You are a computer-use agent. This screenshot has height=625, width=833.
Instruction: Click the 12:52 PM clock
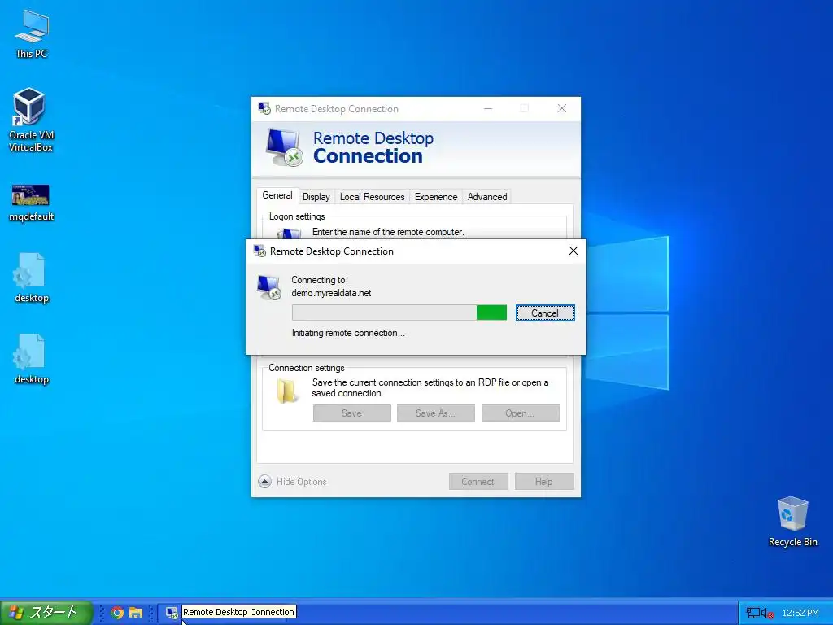800,613
